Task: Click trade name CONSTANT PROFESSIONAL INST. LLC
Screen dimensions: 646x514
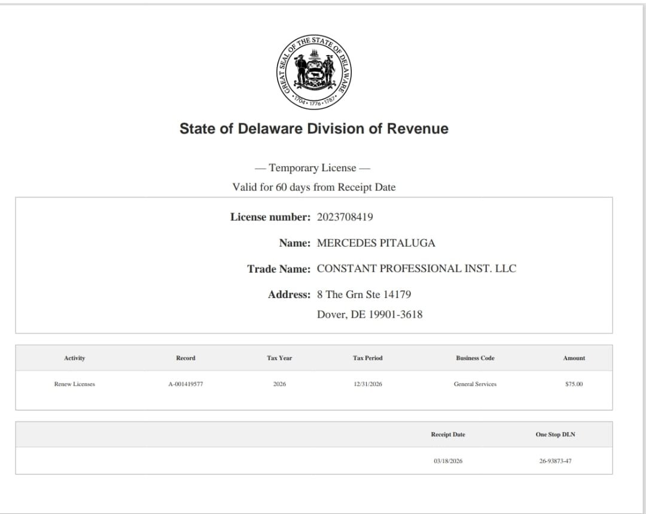Action: (x=416, y=269)
